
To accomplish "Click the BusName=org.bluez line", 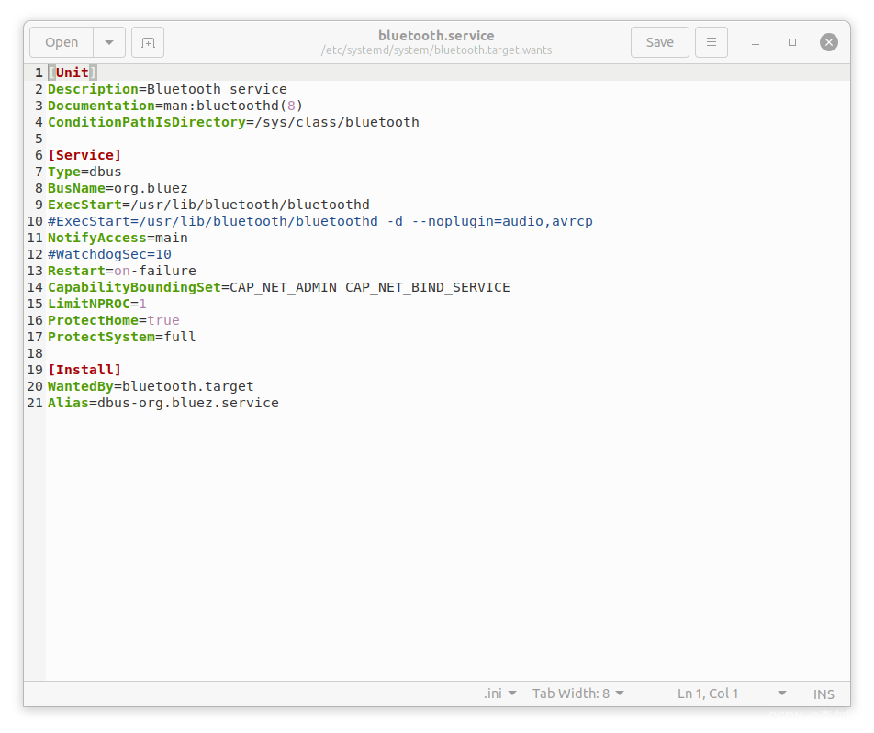I will click(118, 188).
